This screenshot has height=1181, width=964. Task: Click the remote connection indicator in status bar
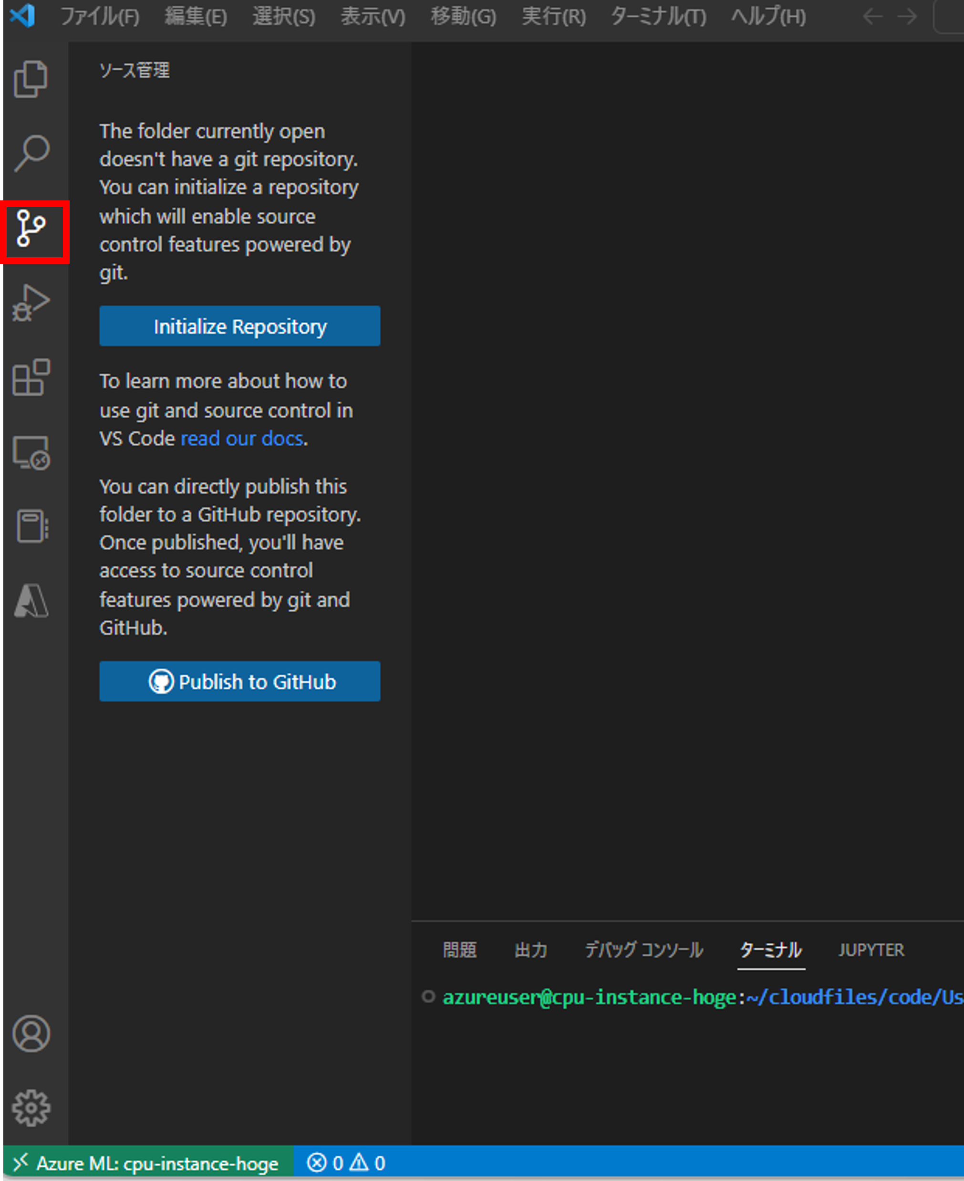[x=147, y=1163]
